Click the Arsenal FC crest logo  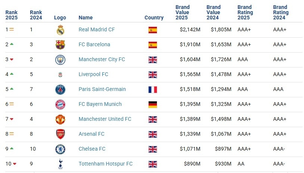[x=60, y=134]
